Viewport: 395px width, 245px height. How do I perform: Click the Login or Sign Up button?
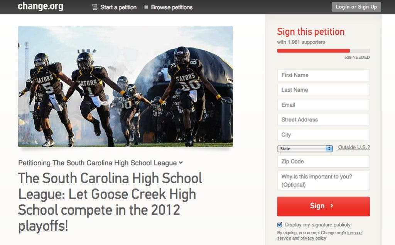[x=356, y=7]
